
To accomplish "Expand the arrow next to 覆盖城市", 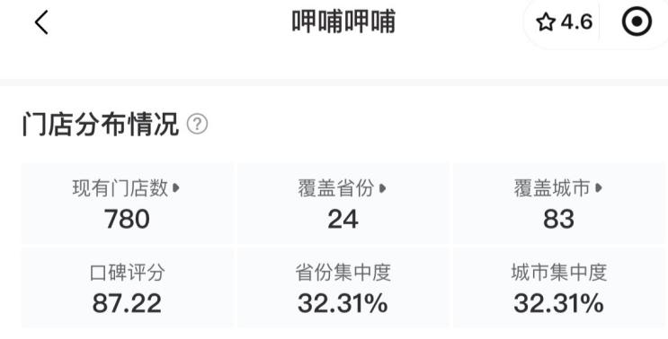I will [x=599, y=187].
